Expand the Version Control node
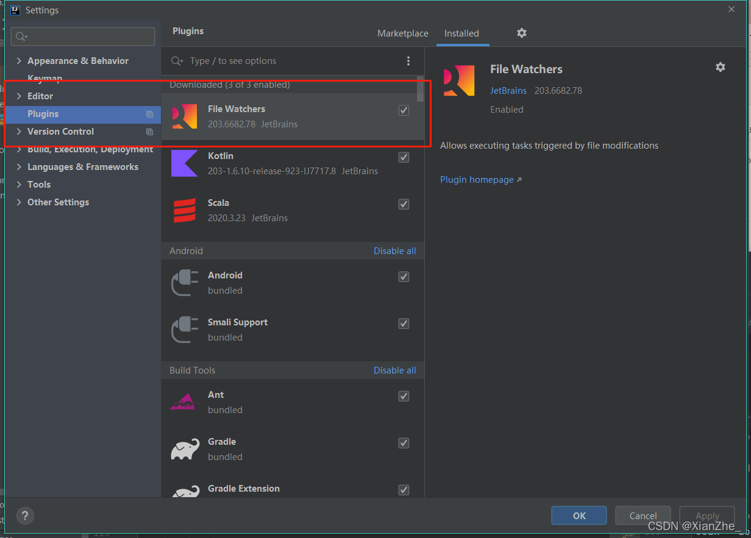Screen dimensions: 751x538 tap(19, 132)
